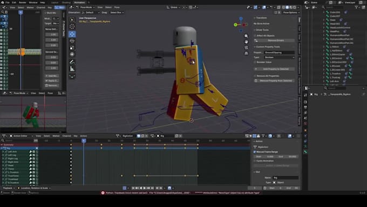Select the Cursor tool in viewport toolbar
Image resolution: width=367 pixels, height=207 pixels.
[72, 26]
